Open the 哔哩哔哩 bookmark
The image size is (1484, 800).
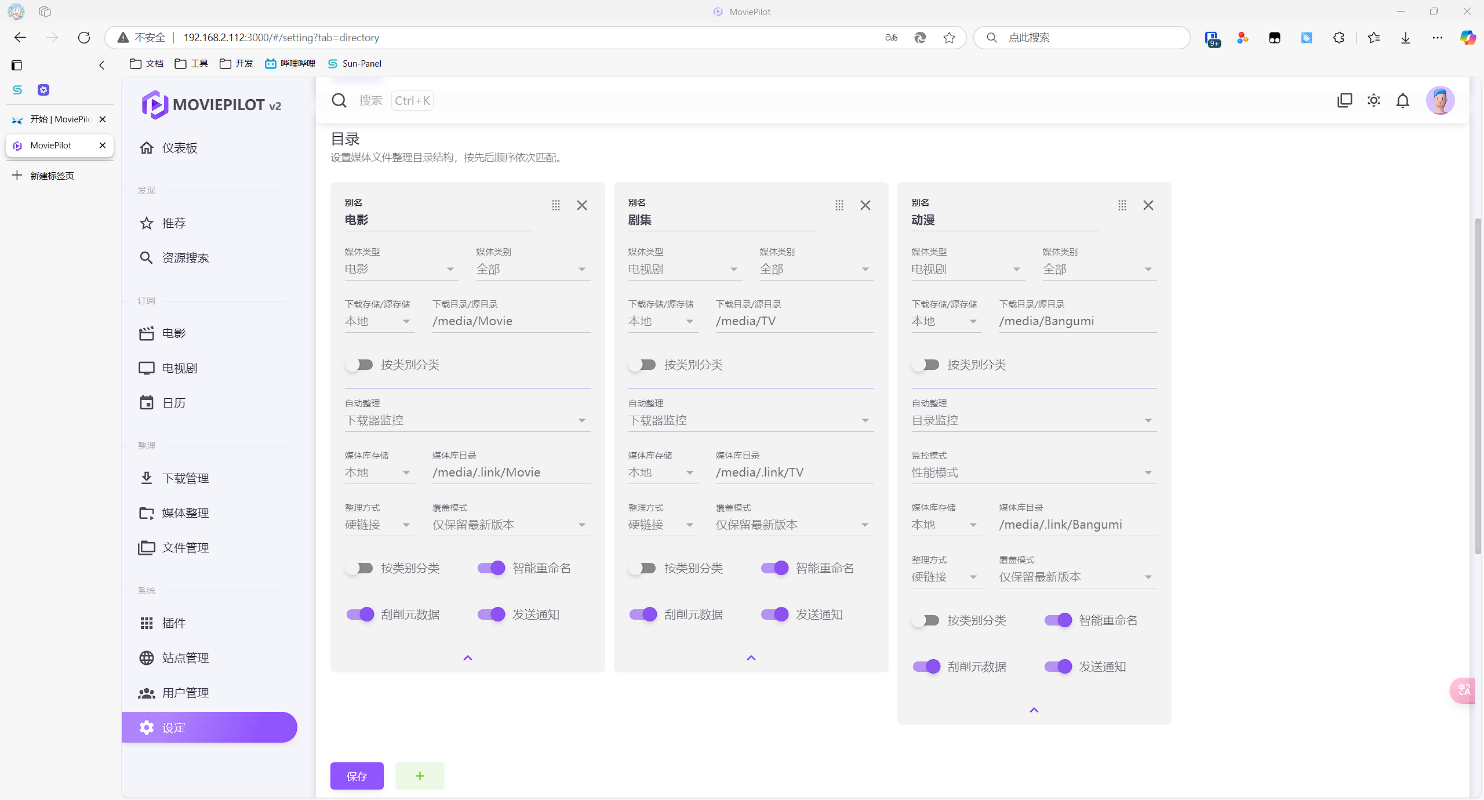(x=290, y=64)
